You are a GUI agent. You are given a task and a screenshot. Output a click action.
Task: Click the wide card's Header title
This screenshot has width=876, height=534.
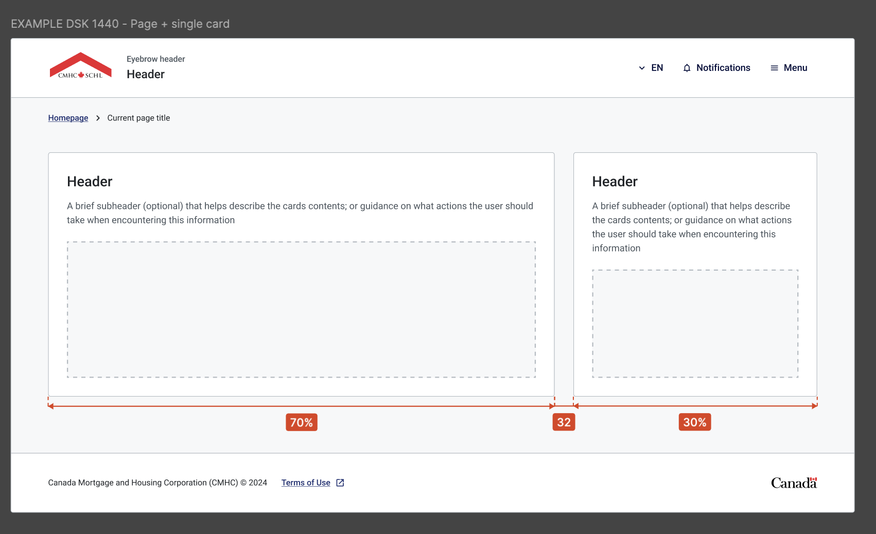(90, 182)
